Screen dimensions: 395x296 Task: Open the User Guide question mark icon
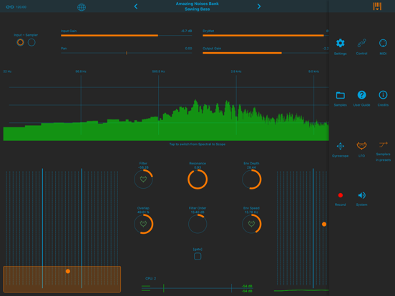[361, 95]
